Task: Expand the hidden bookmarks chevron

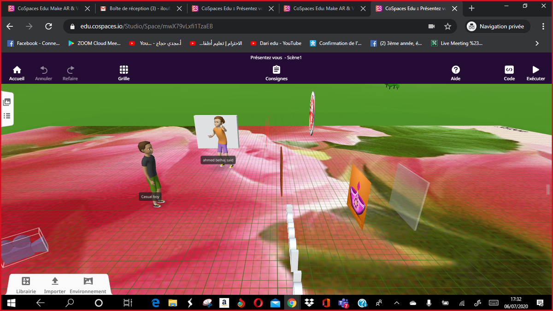Action: click(x=537, y=43)
